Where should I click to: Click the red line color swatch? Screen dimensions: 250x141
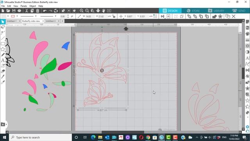tap(13, 16)
